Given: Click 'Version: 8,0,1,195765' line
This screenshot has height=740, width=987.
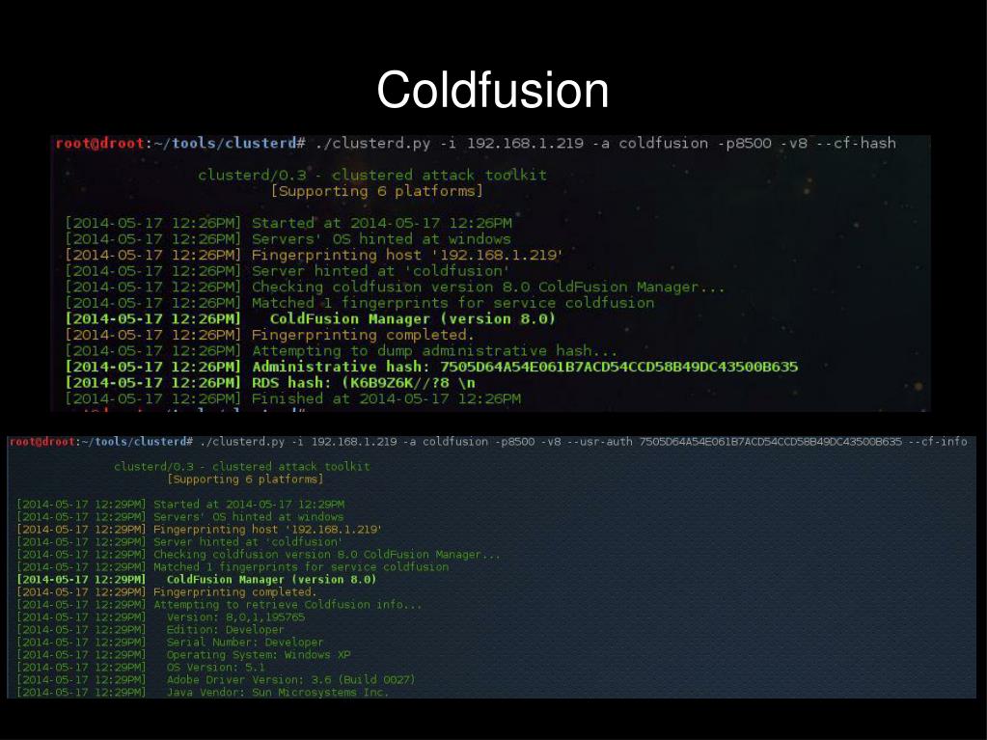Looking at the screenshot, I should (x=235, y=617).
